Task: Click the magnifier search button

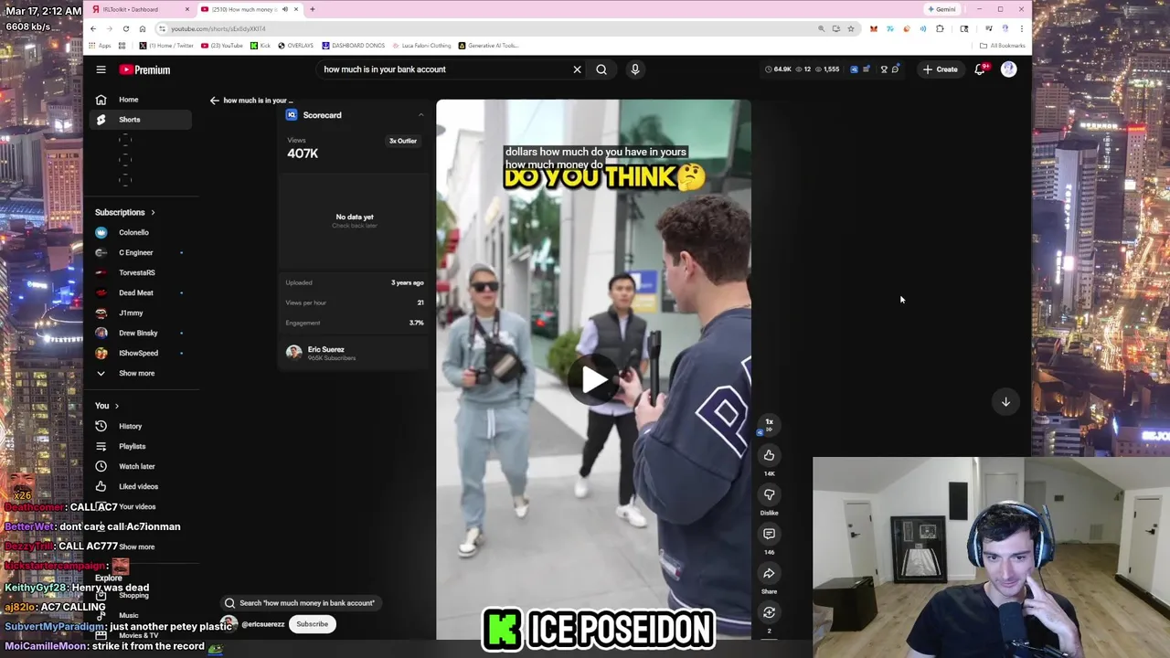Action: click(601, 69)
